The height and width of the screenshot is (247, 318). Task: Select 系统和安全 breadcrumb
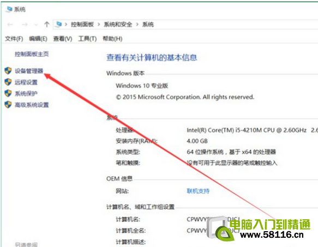tap(118, 25)
